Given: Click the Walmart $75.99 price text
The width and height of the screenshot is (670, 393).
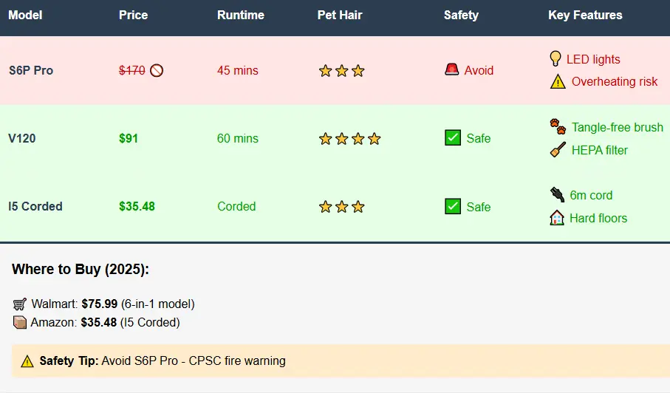Looking at the screenshot, I should [100, 304].
